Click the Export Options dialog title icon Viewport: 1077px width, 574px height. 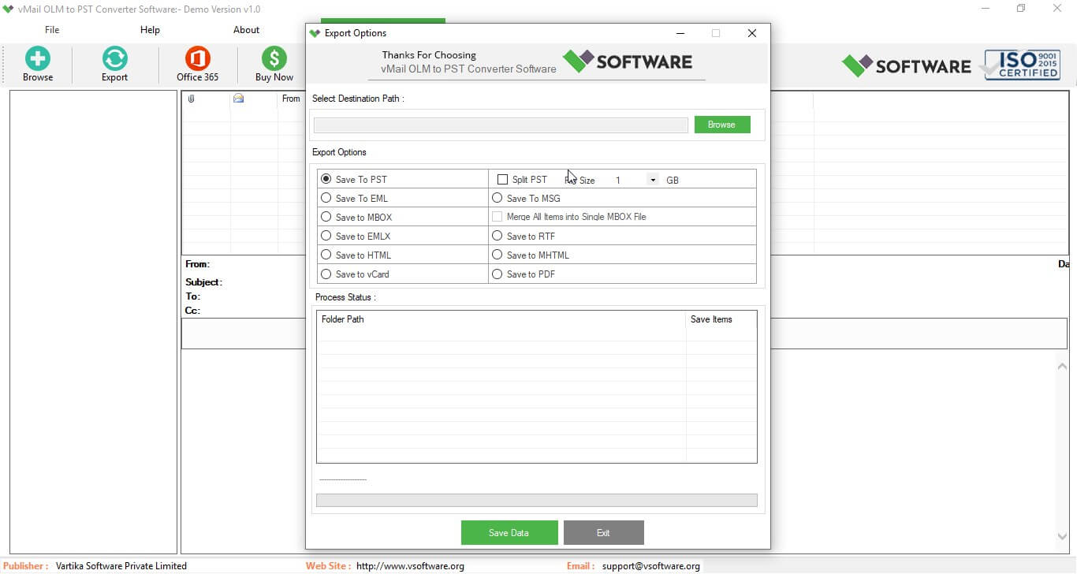click(x=315, y=33)
